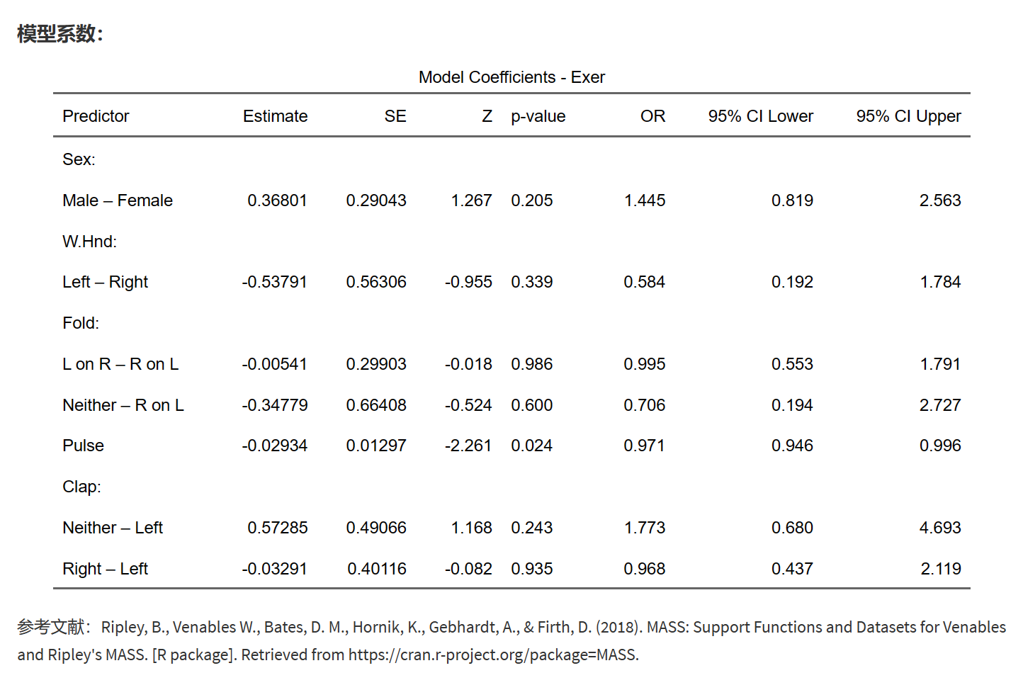This screenshot has width=1023, height=685.
Task: Select the Pulse predictor row label
Action: [84, 446]
